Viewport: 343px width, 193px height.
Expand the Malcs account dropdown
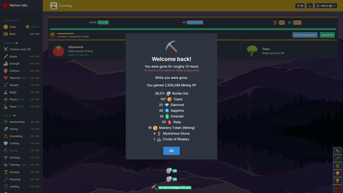326,6
